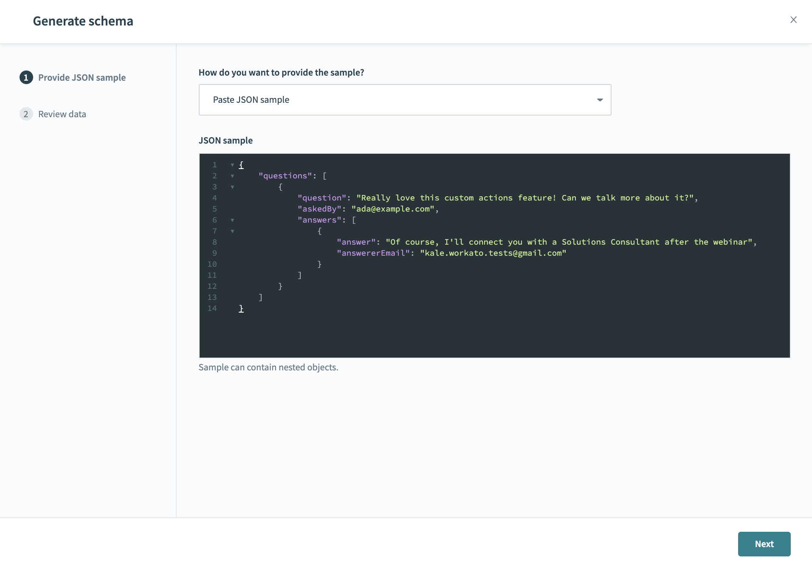
Task: Click the closing bracket on line 13
Action: tap(261, 297)
